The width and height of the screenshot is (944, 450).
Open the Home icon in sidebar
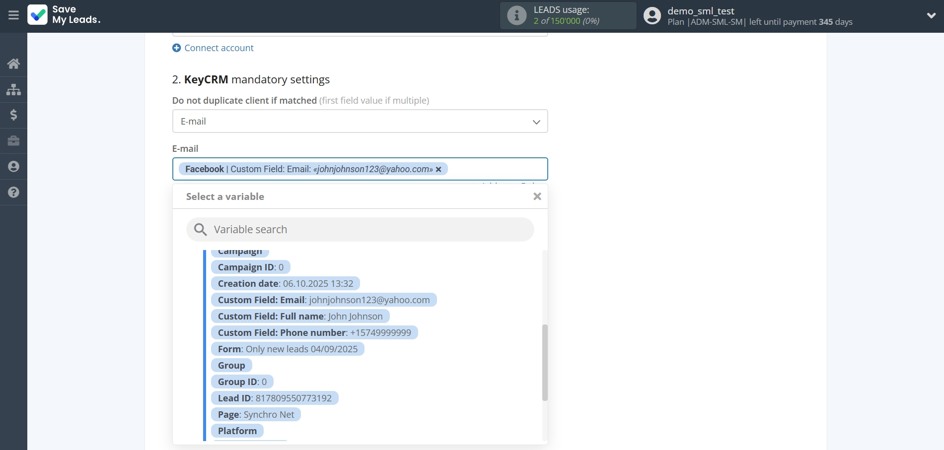(13, 64)
